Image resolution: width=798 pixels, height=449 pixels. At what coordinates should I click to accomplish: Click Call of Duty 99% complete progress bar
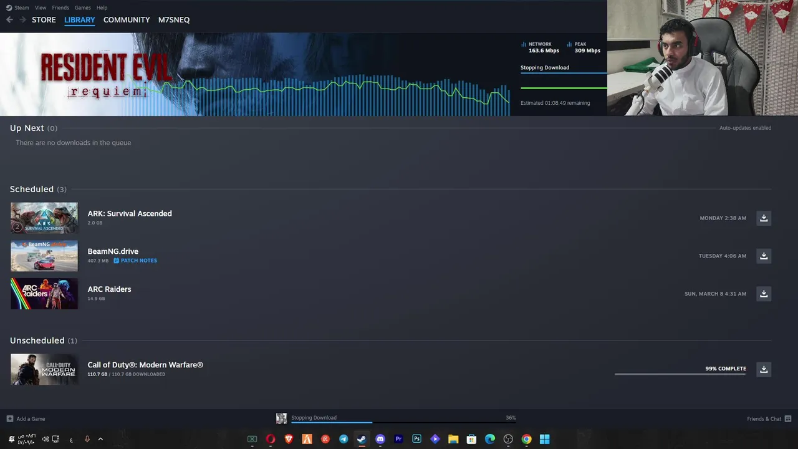coord(680,374)
